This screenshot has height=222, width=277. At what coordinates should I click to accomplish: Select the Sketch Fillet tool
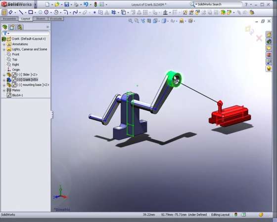[x=66, y=12]
